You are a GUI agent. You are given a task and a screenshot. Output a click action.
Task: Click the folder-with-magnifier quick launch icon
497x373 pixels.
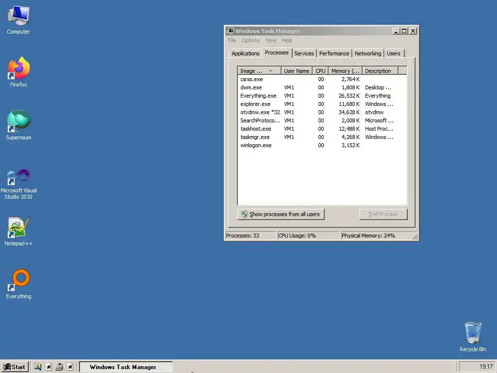(x=37, y=367)
